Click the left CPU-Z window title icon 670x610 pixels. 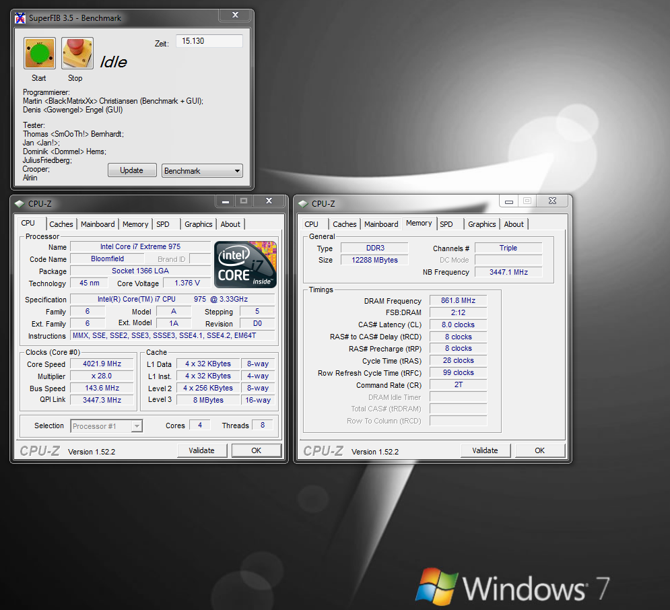[x=20, y=204]
